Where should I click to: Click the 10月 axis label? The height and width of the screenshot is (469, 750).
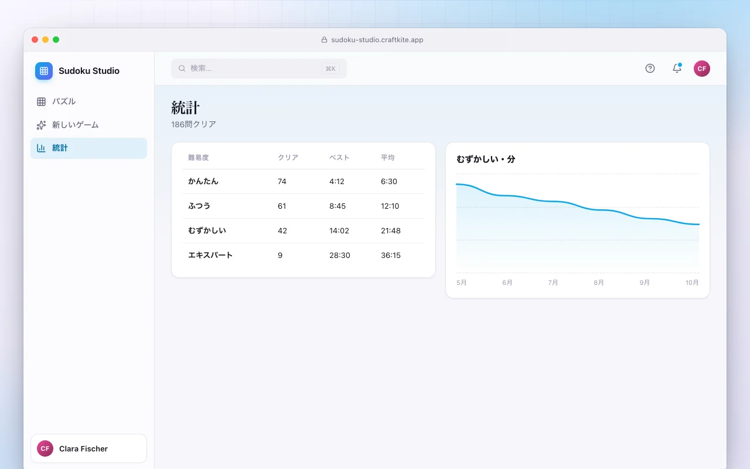pyautogui.click(x=692, y=283)
